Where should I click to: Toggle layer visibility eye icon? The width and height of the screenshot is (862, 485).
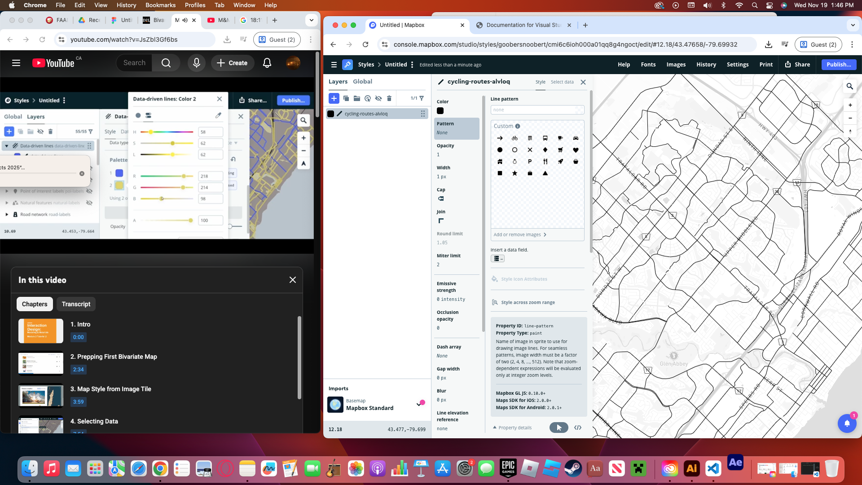[x=378, y=98]
